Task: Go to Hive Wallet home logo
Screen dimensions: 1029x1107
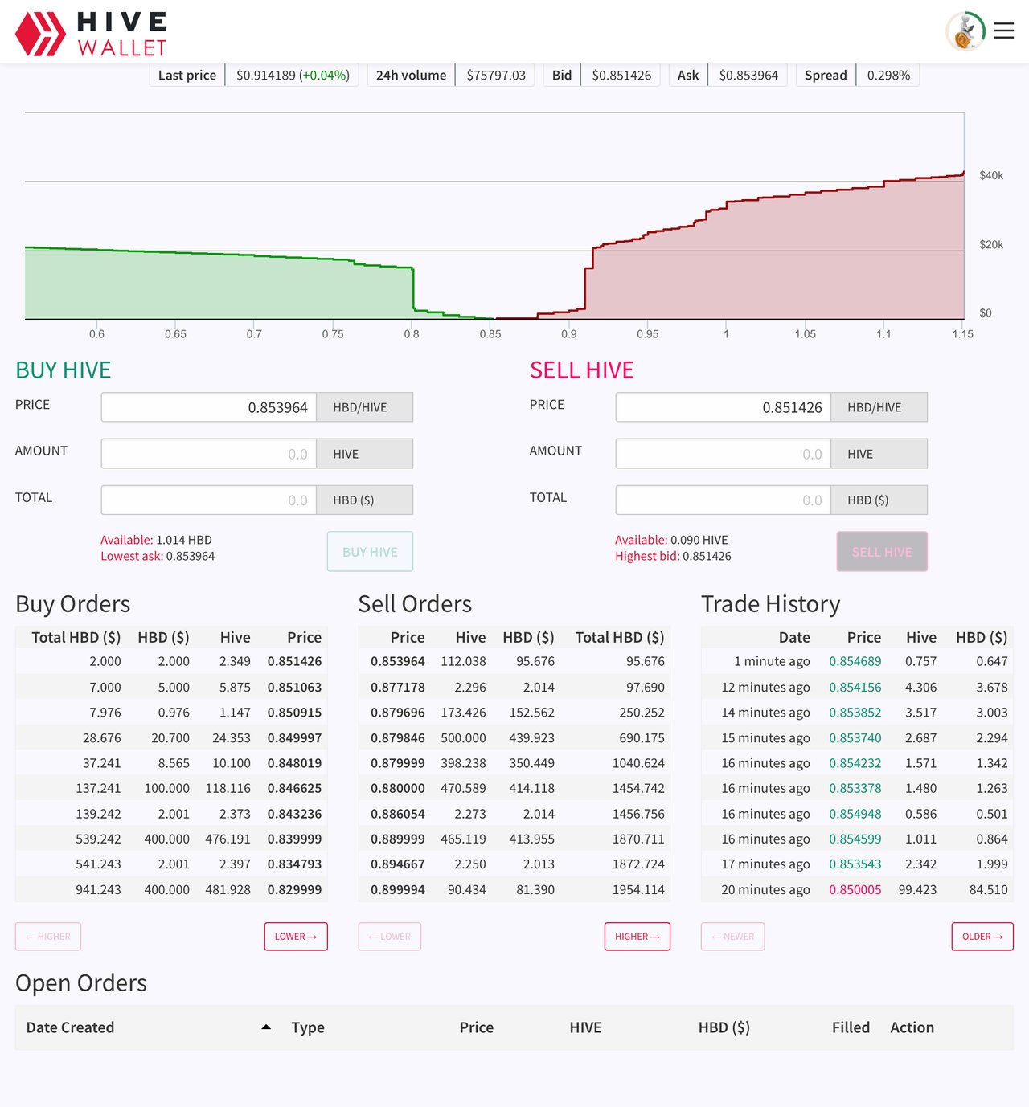Action: 91,34
